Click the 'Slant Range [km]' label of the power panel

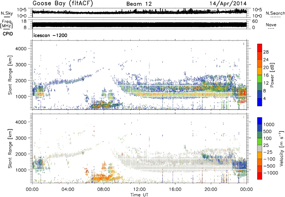pos(10,75)
